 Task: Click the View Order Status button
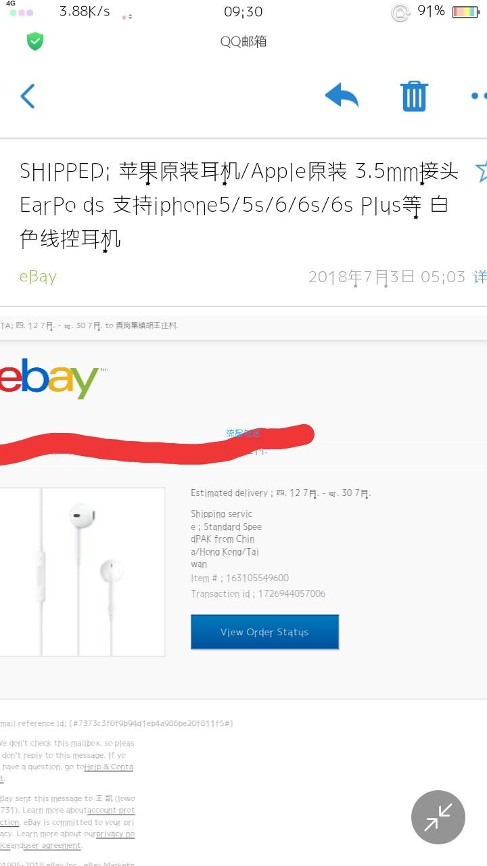tap(264, 632)
